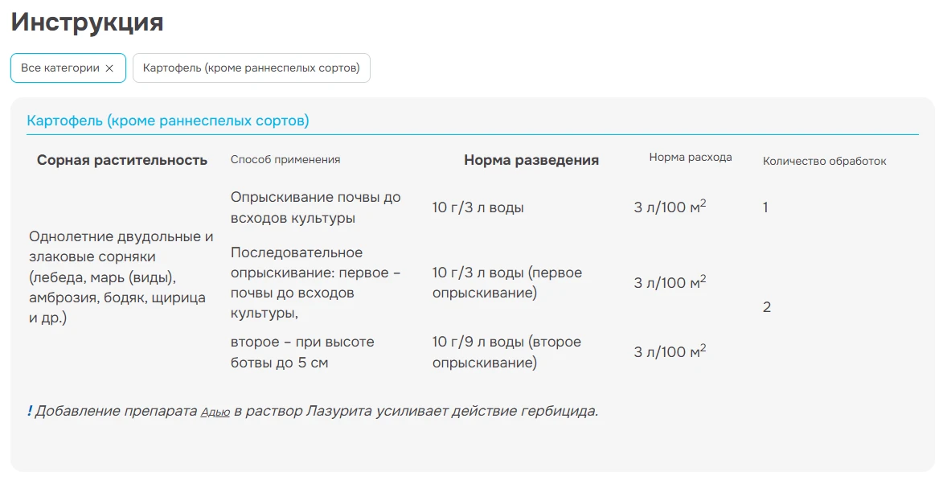Click the второе – при высоте ботвы text
This screenshot has width=943, height=480.
point(302,352)
